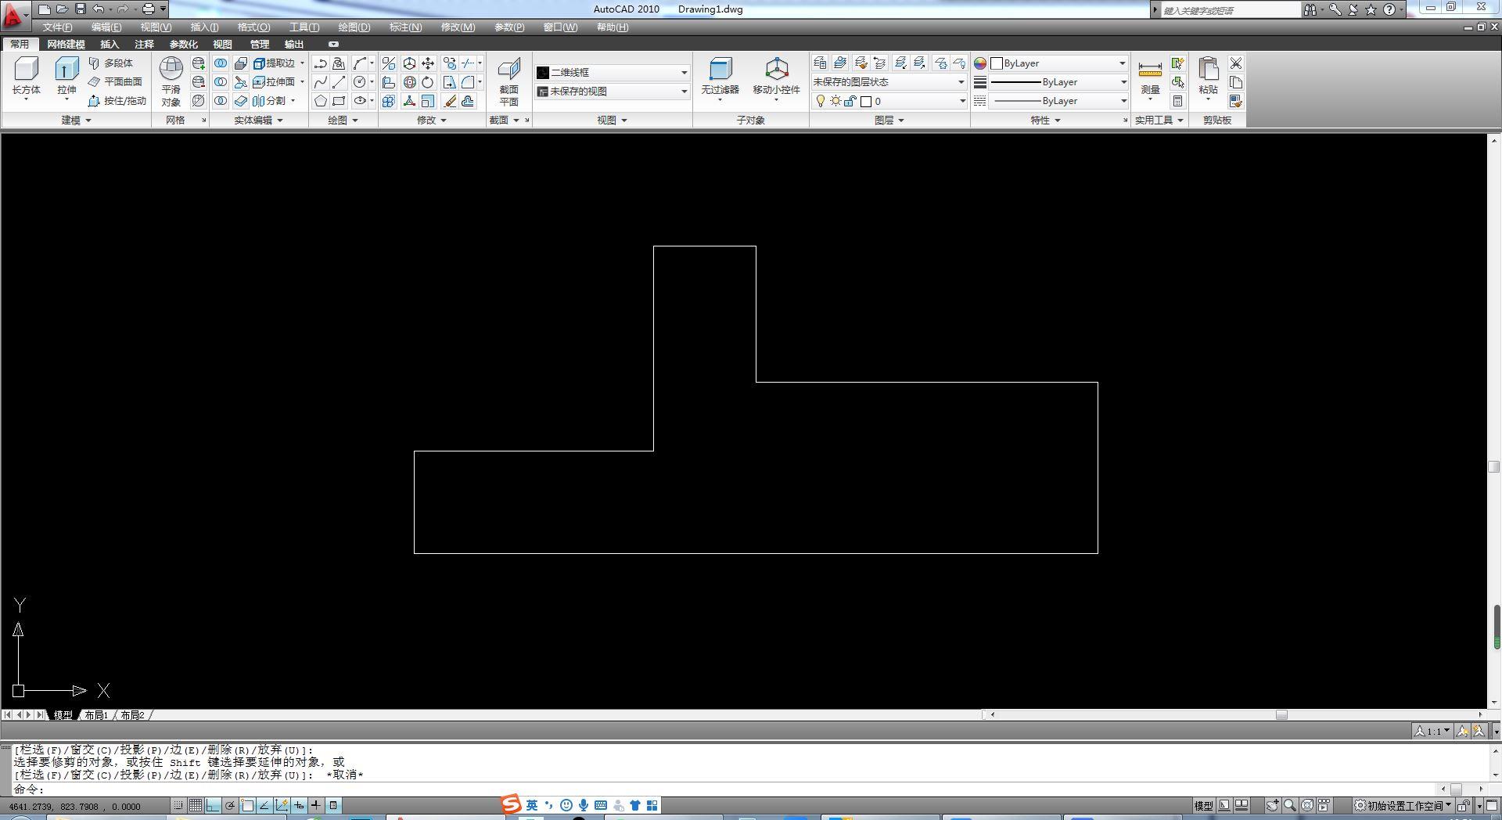The height and width of the screenshot is (820, 1502).
Task: Expand the 修改 panel
Action: (x=431, y=120)
